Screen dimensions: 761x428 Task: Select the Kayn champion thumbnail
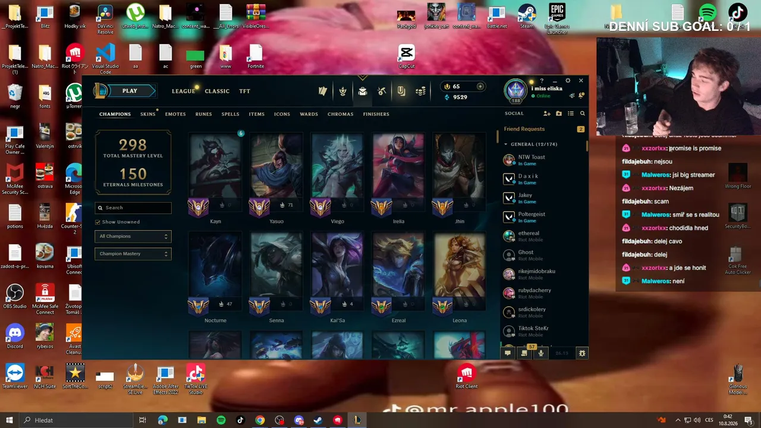[x=215, y=173]
